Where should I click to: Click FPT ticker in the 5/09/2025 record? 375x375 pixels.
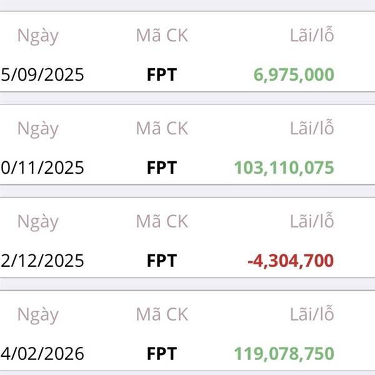click(x=162, y=75)
